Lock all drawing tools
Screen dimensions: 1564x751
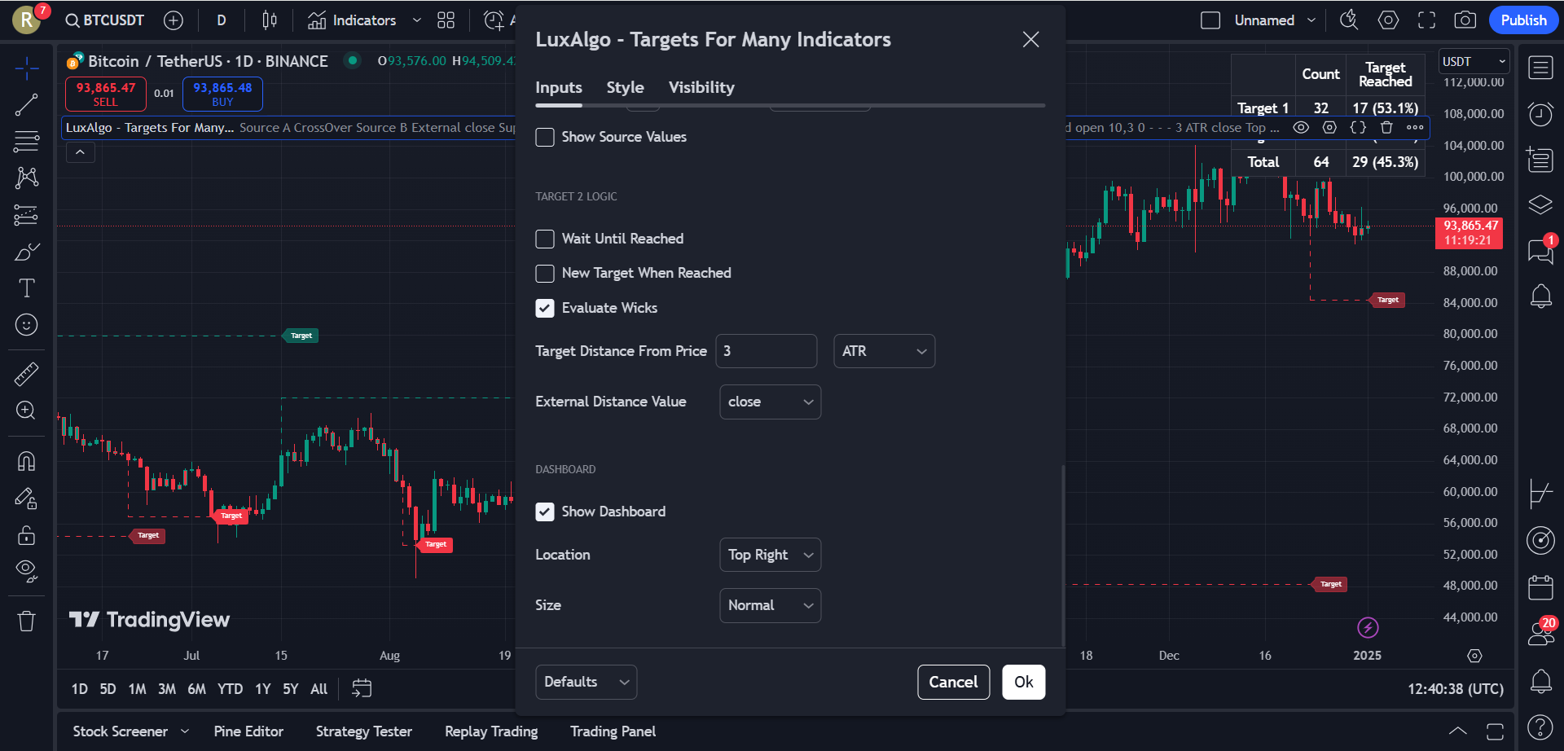26,534
